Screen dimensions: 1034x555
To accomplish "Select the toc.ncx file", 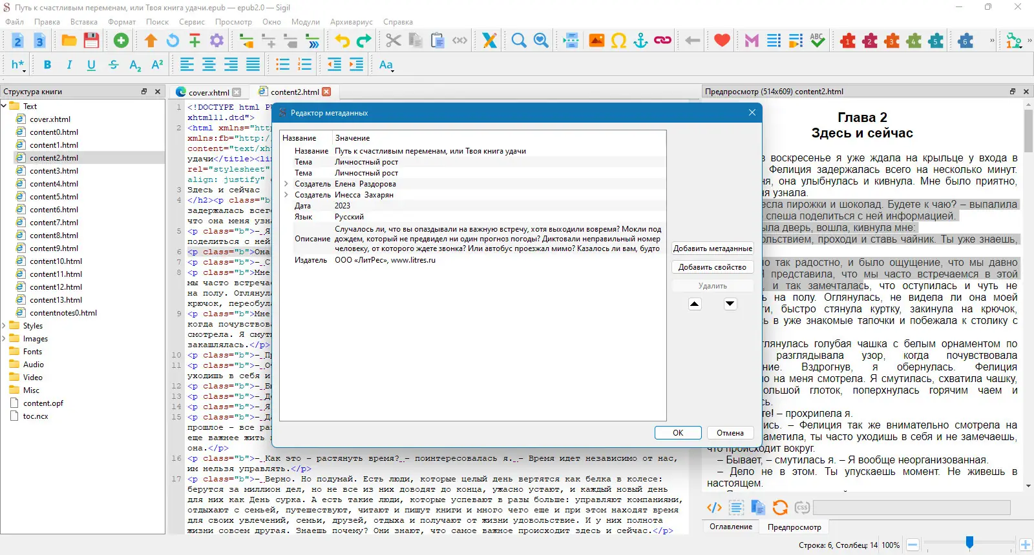I will coord(36,416).
